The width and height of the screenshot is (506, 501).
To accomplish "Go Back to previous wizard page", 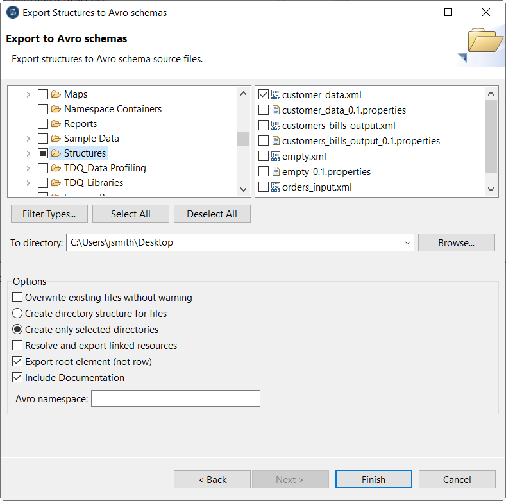I will pyautogui.click(x=212, y=479).
